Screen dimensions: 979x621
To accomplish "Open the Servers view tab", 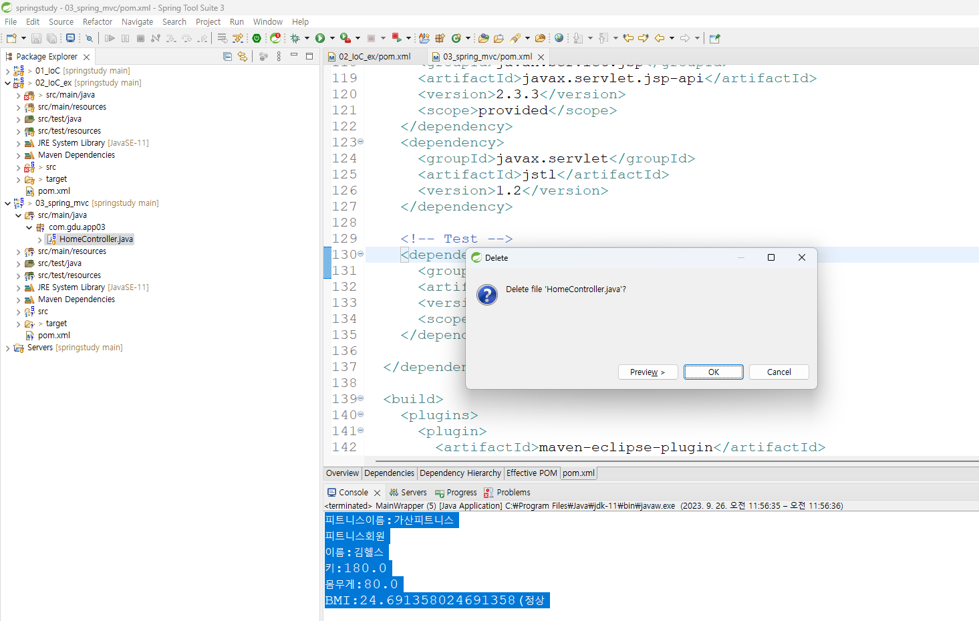I will point(408,493).
